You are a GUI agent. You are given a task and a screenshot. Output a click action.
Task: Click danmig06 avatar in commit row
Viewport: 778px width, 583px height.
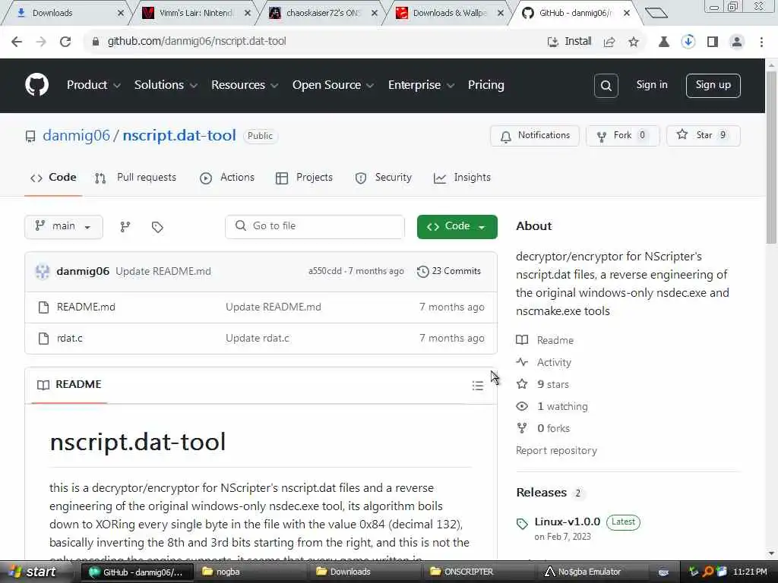point(43,272)
